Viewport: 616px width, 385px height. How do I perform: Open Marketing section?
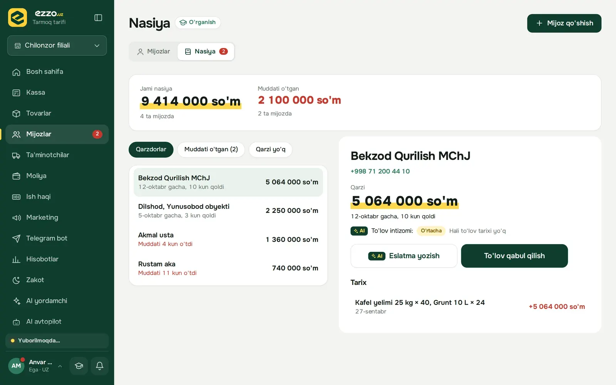57,218
